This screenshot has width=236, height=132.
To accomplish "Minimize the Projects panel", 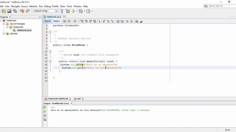I will 40,17.
